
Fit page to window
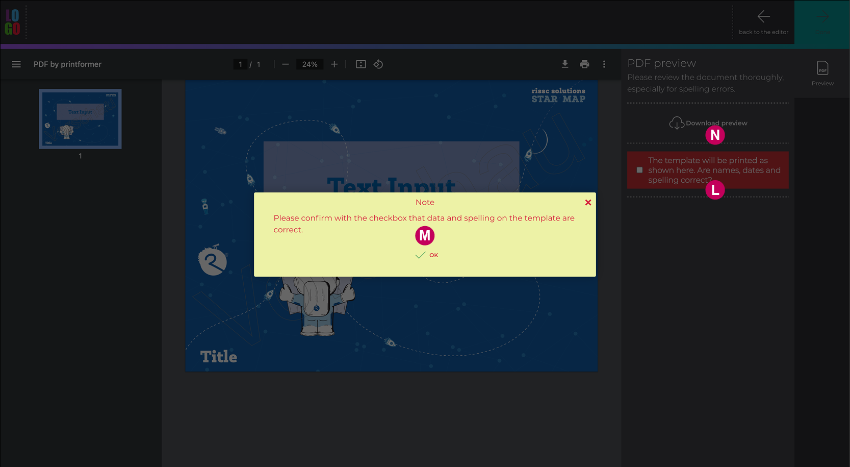point(360,64)
